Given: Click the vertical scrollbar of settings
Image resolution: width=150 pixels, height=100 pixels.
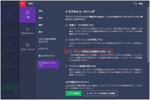Looking at the screenshot, I should tap(148, 35).
